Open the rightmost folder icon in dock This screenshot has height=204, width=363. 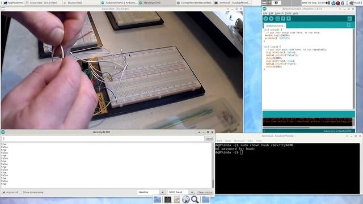(x=205, y=199)
